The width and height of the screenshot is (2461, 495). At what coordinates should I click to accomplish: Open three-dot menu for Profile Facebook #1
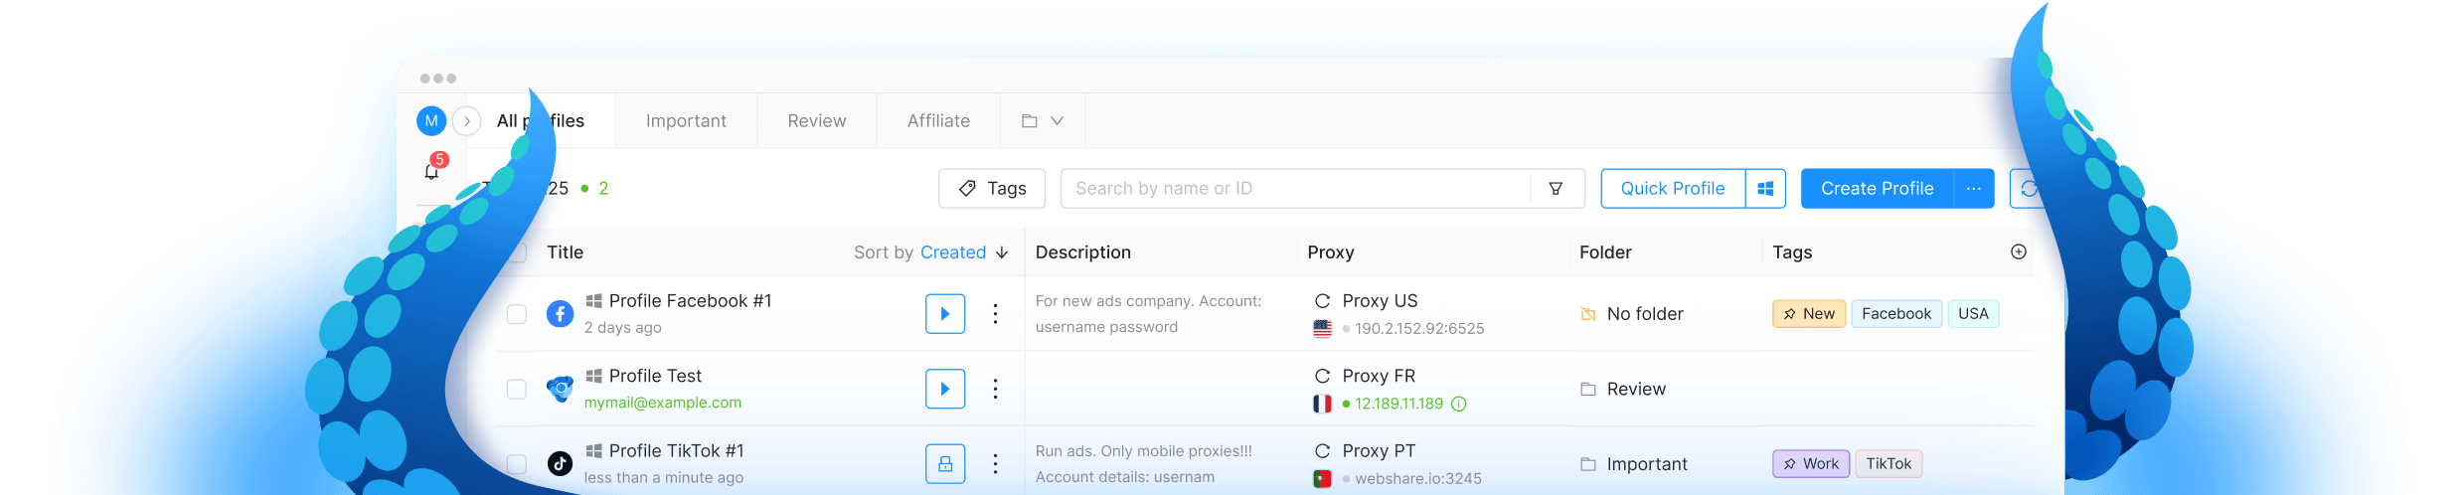coord(995,314)
